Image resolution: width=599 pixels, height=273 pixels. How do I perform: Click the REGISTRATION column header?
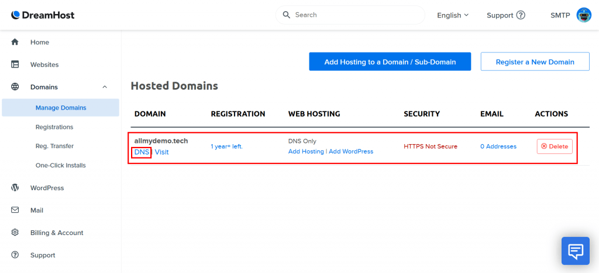click(238, 114)
